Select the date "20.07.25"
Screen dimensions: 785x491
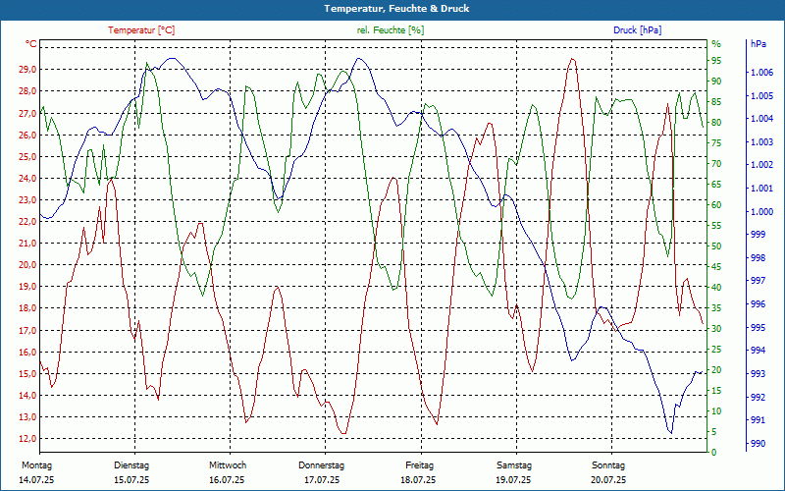pos(608,480)
